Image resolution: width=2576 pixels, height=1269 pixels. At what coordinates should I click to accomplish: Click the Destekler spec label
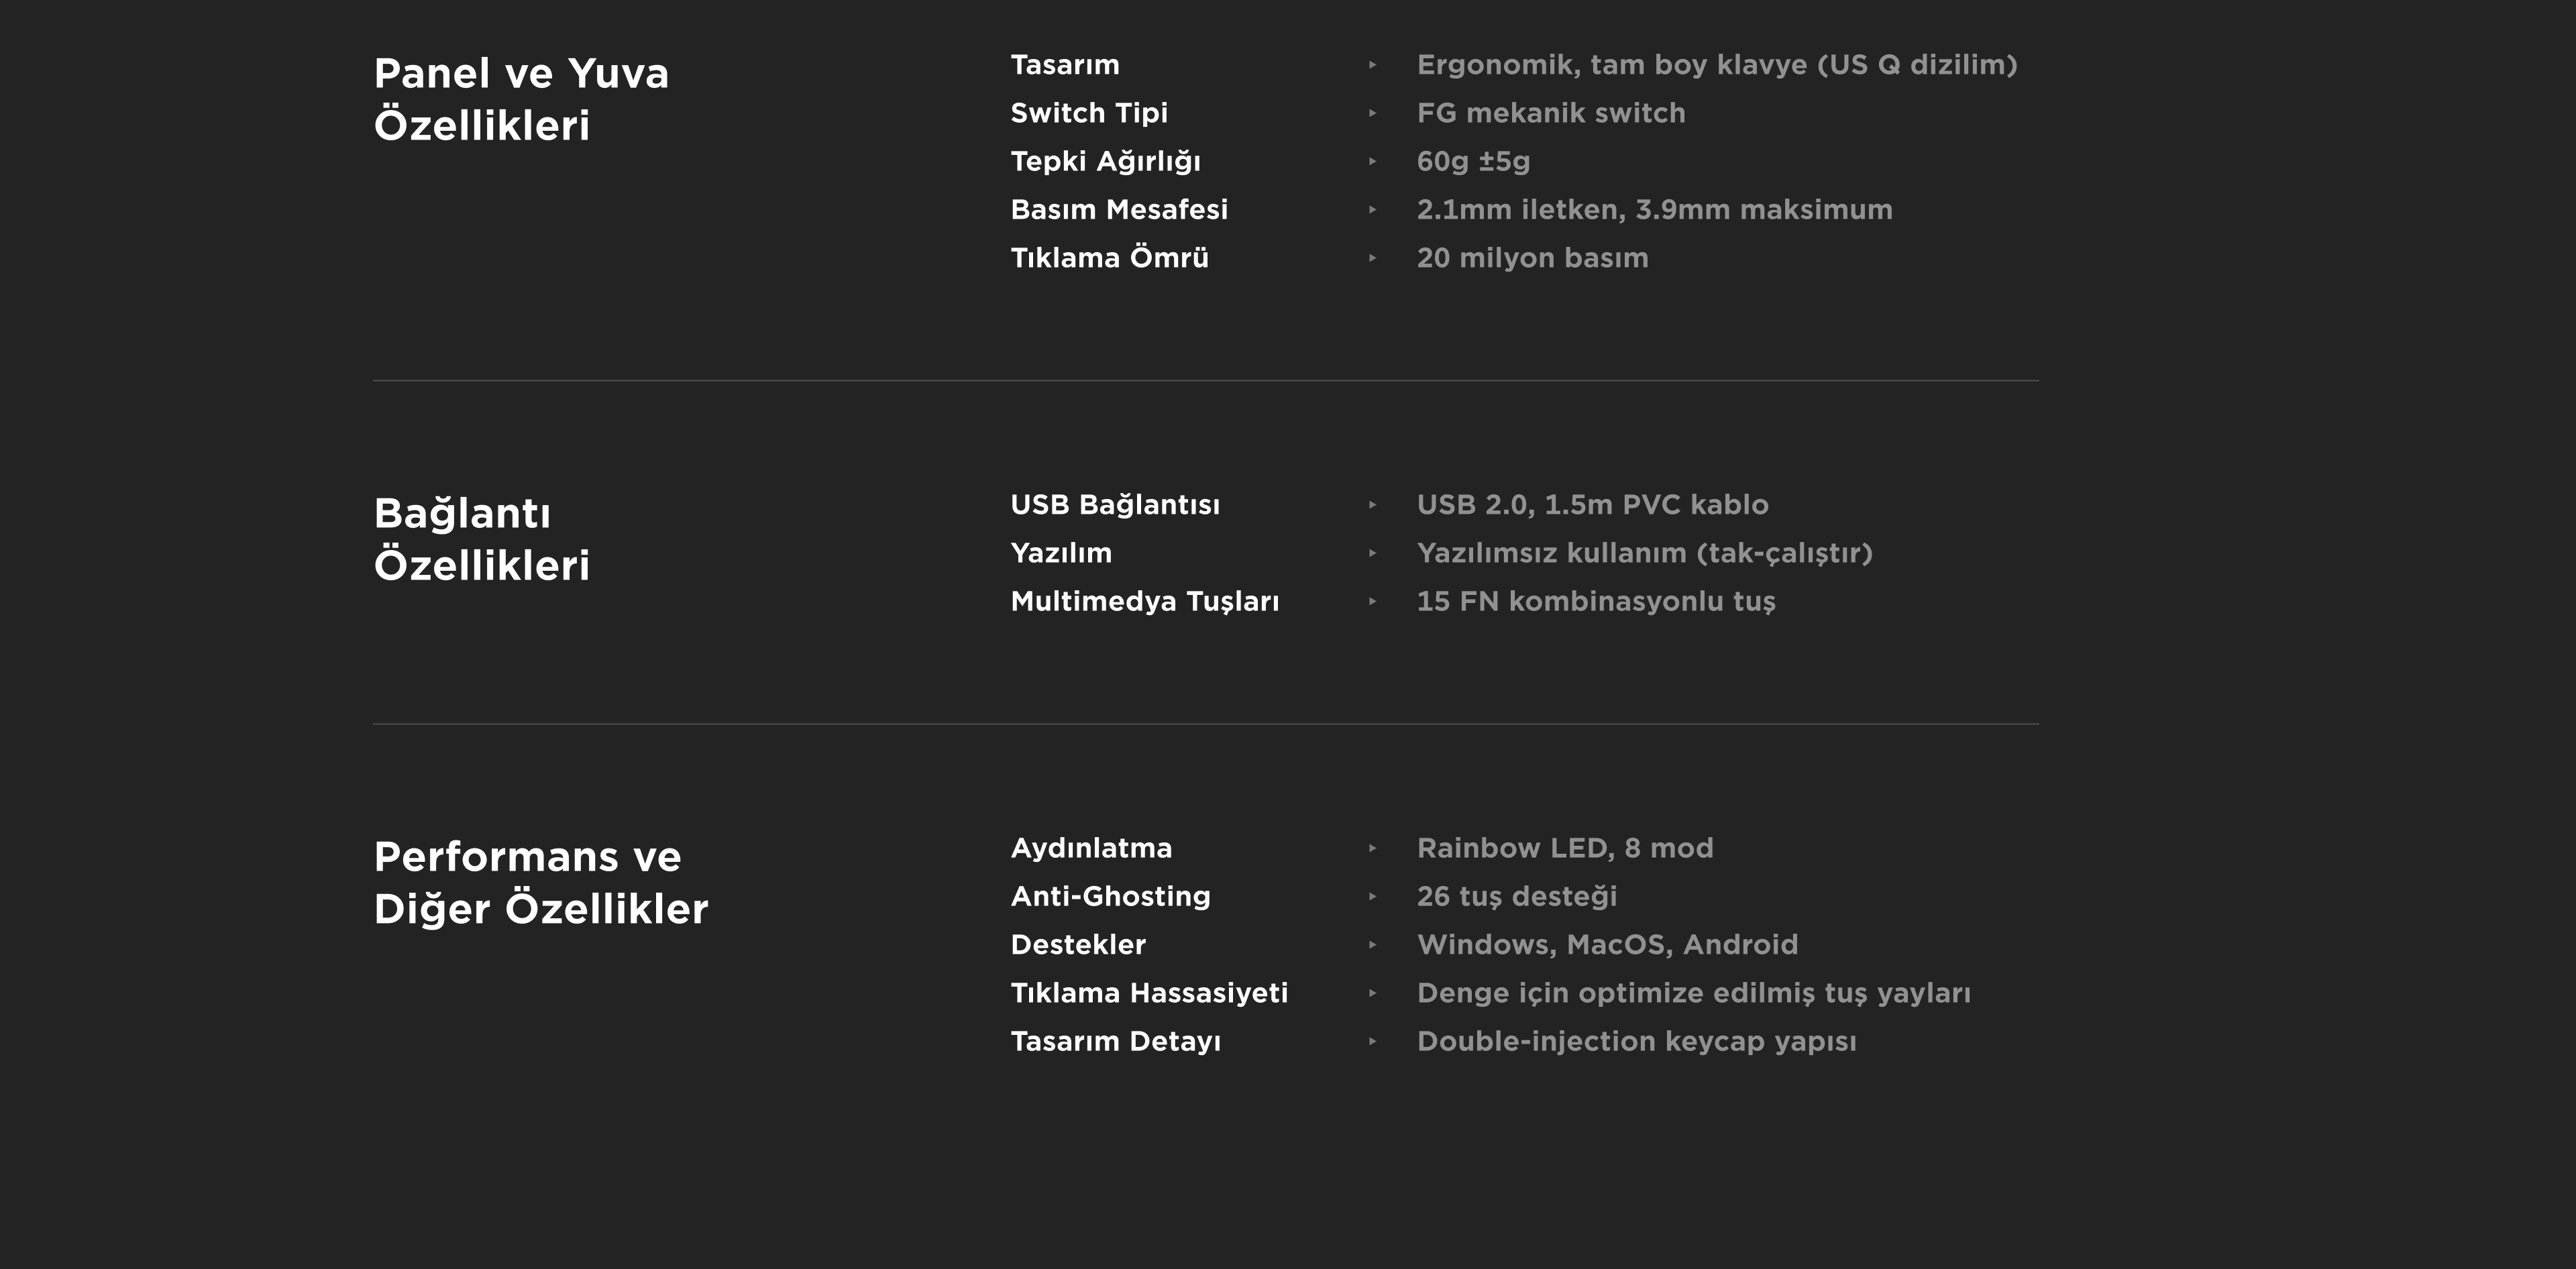point(1078,945)
